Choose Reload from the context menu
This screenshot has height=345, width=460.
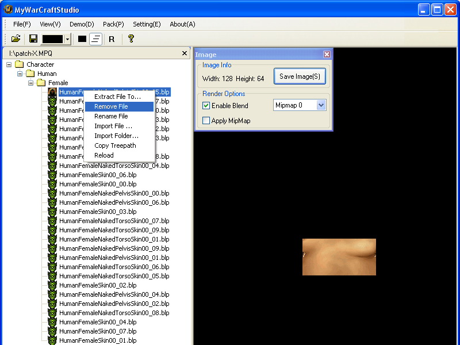[119, 155]
